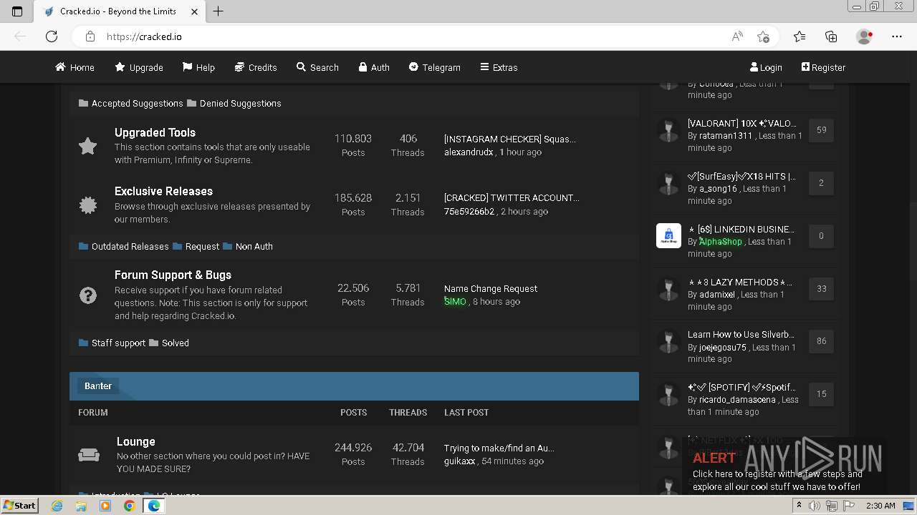Open the Search page link
The width and height of the screenshot is (917, 515).
pyautogui.click(x=317, y=67)
